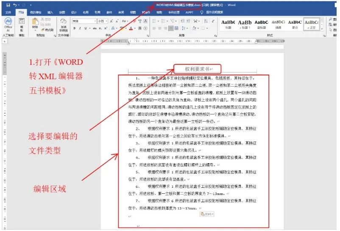Switch to the 布局 Layout tab
This screenshot has height=231, width=340.
[86, 12]
